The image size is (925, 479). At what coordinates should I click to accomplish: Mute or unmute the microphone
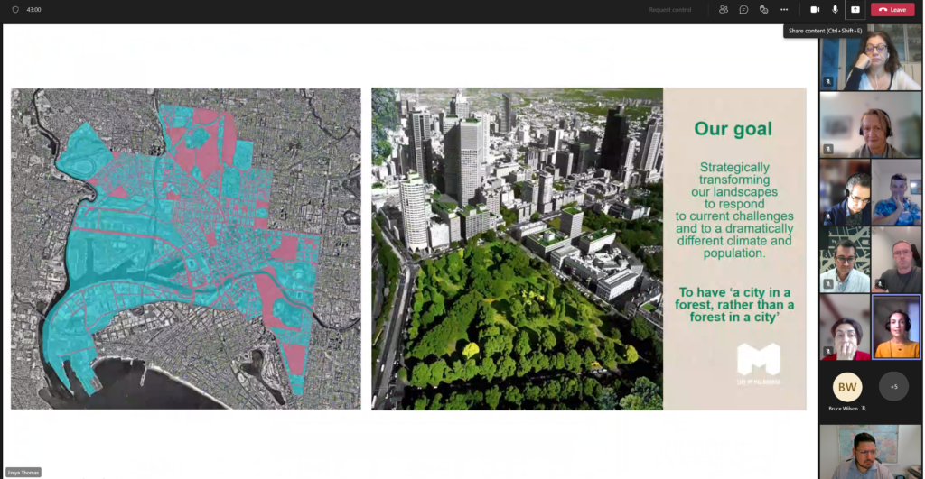click(835, 10)
